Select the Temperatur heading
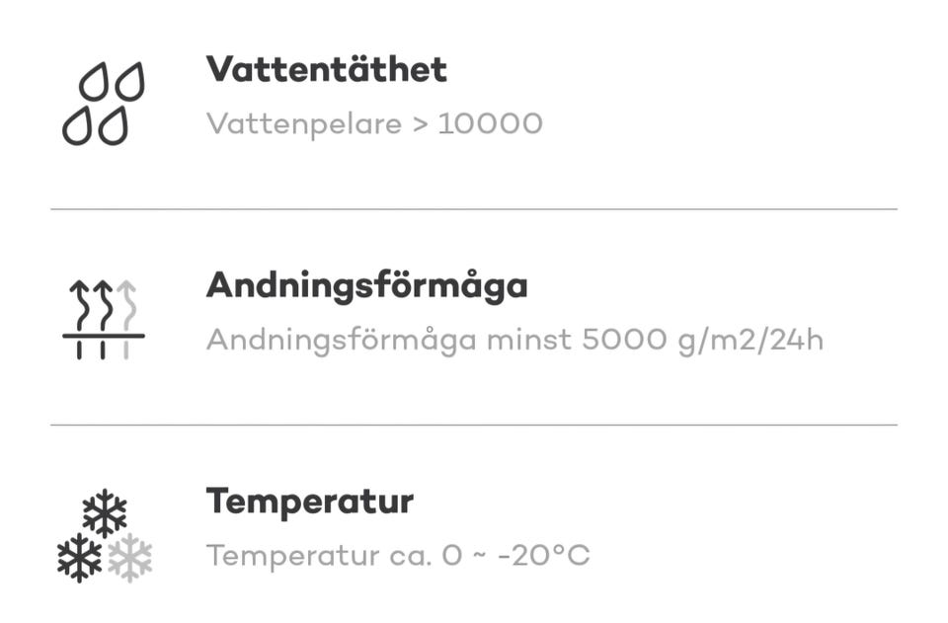 click(309, 502)
